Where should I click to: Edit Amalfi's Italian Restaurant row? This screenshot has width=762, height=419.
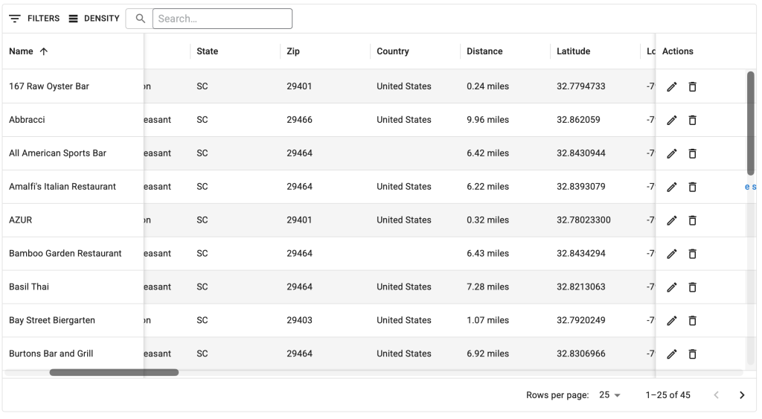[x=672, y=187]
